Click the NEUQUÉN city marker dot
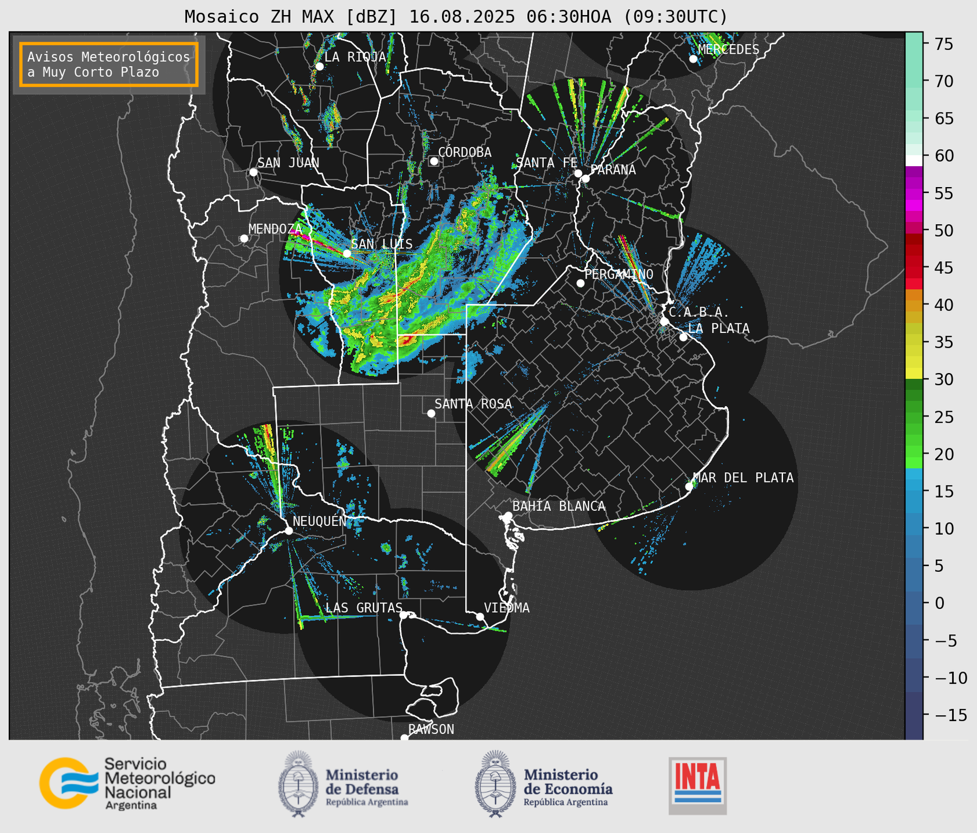This screenshot has width=977, height=833. click(288, 531)
